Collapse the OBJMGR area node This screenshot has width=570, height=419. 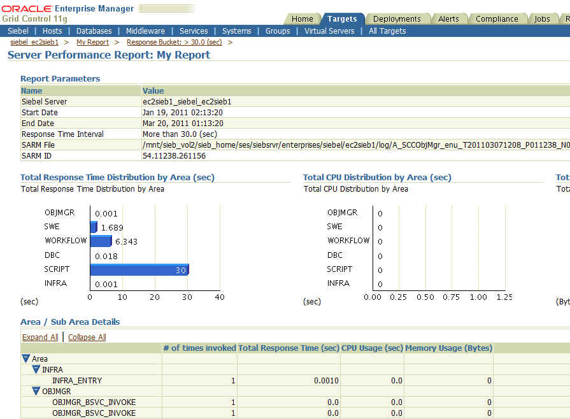[36, 391]
